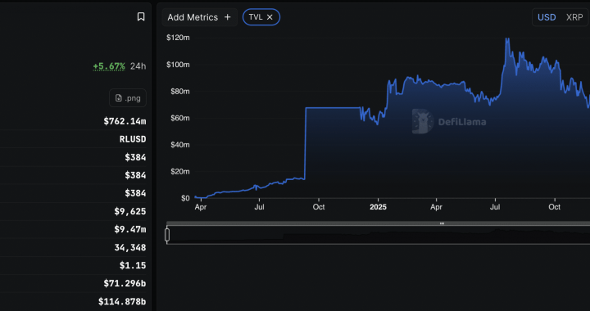Click the $1.15 value
The image size is (590, 311).
[x=133, y=265]
